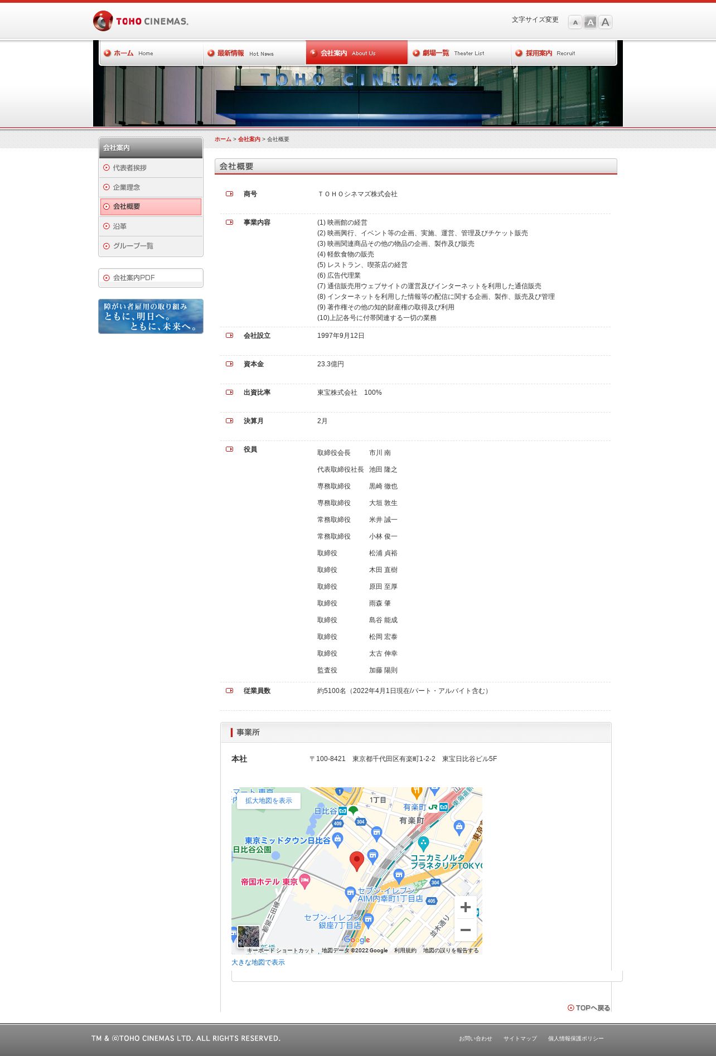This screenshot has height=1056, width=716.
Task: Open the 採用案内 Recruit menu
Action: click(563, 53)
